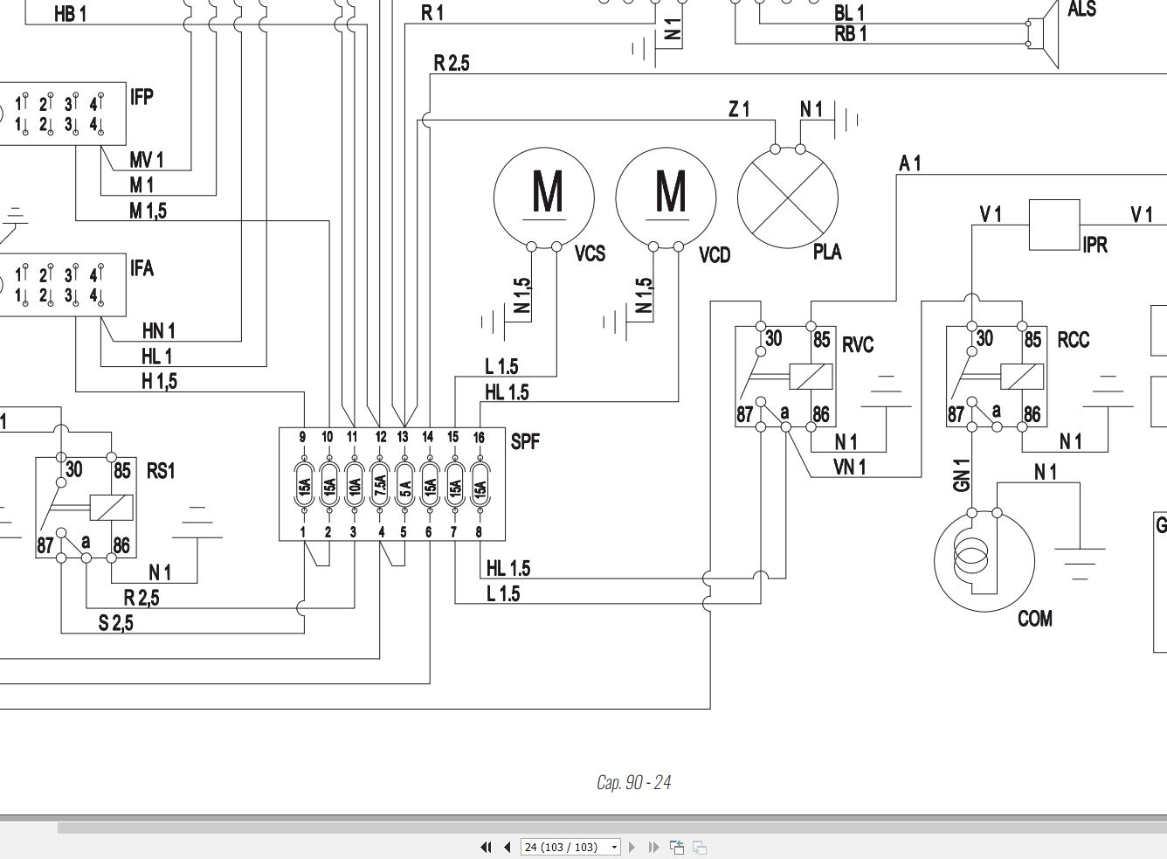Click the 'HN 1' wire label
The width and height of the screenshot is (1167, 859).
[159, 330]
